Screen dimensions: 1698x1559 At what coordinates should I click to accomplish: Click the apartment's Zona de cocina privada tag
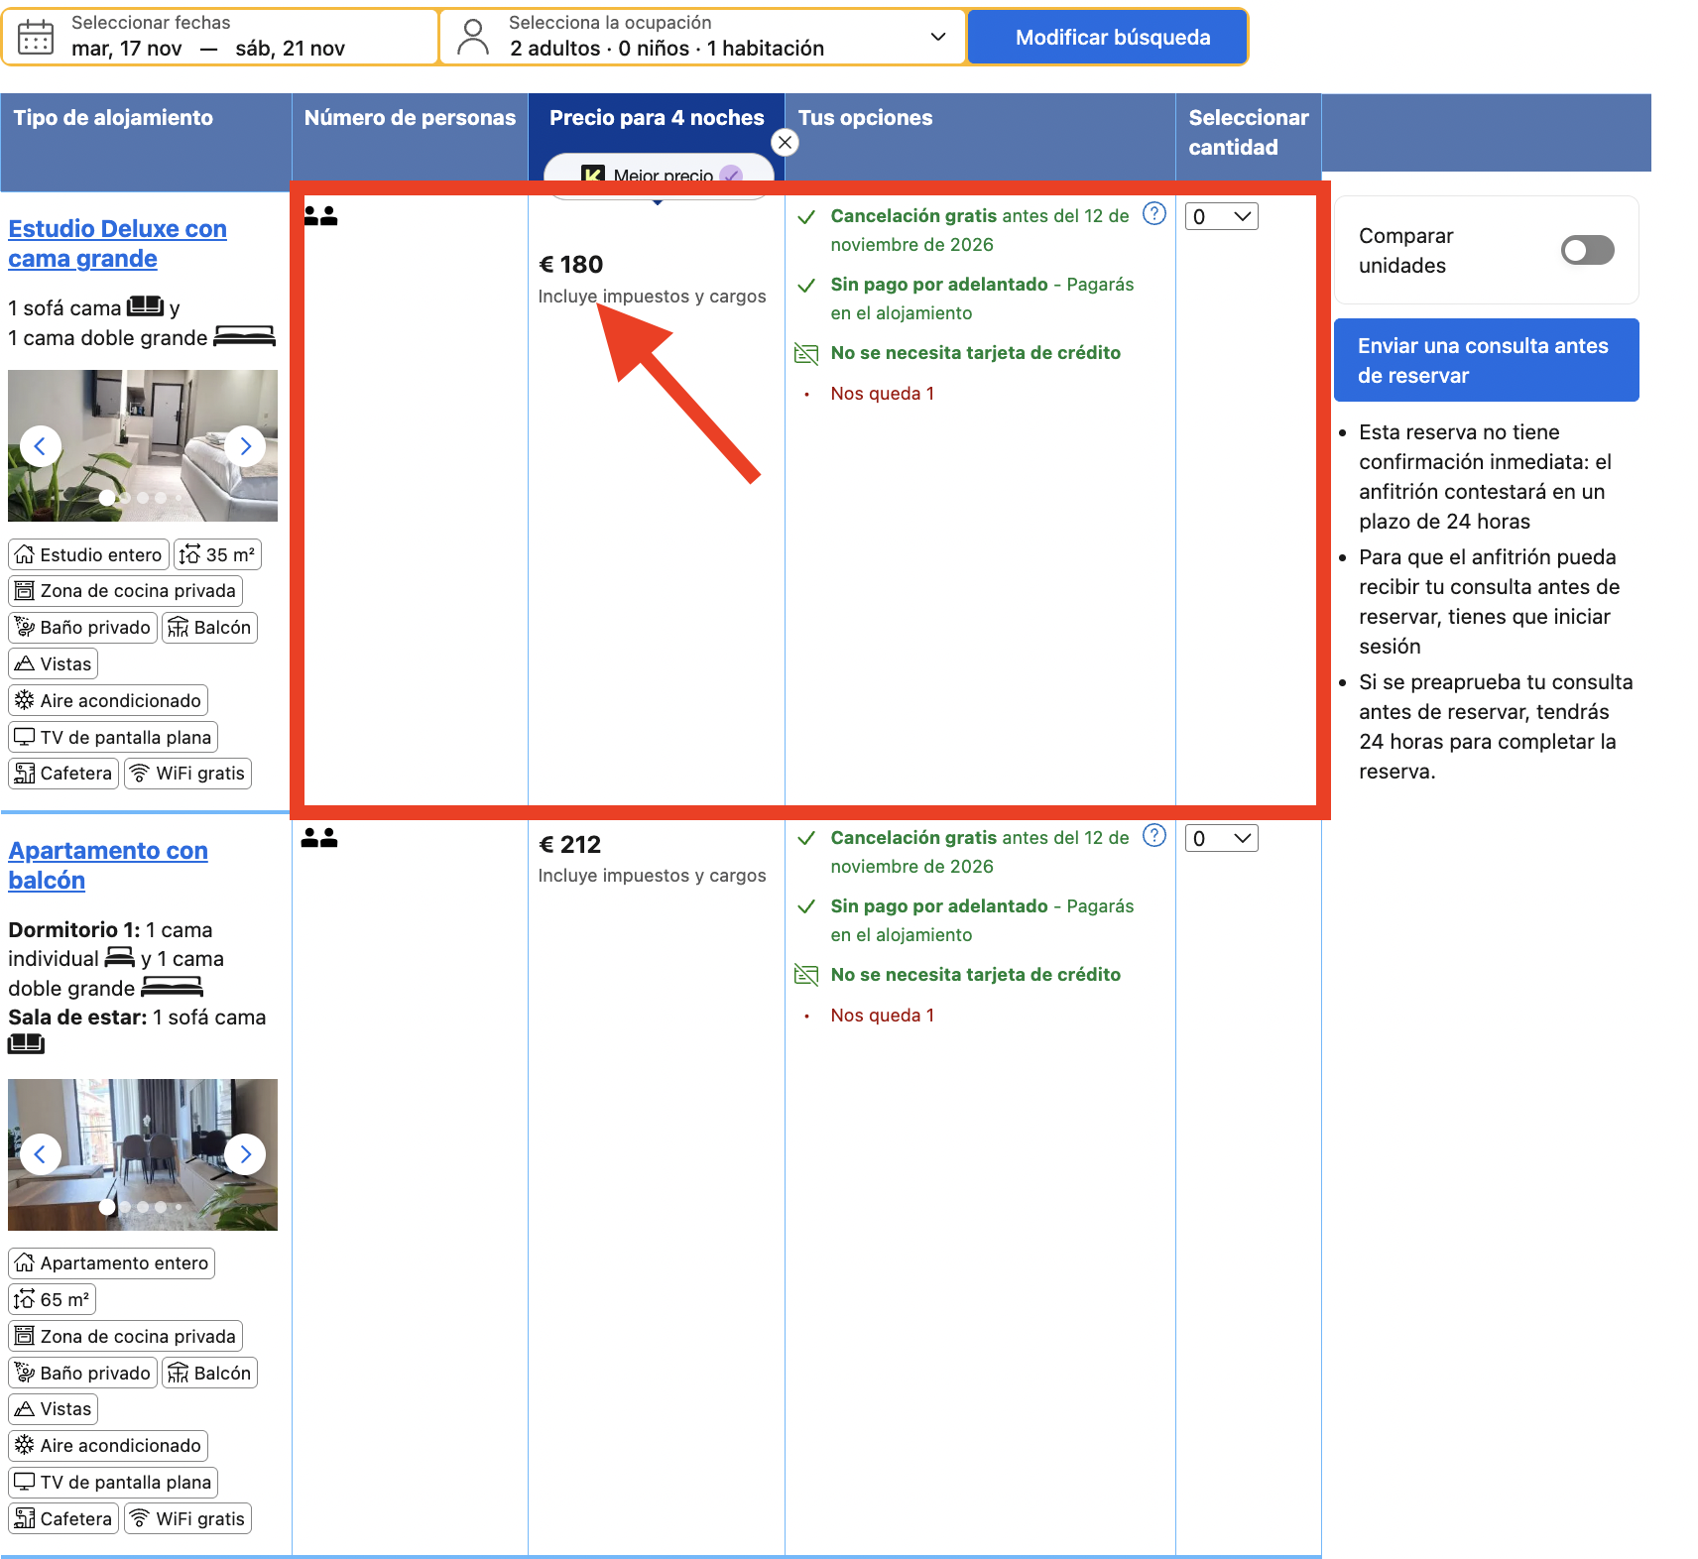[x=126, y=1336]
